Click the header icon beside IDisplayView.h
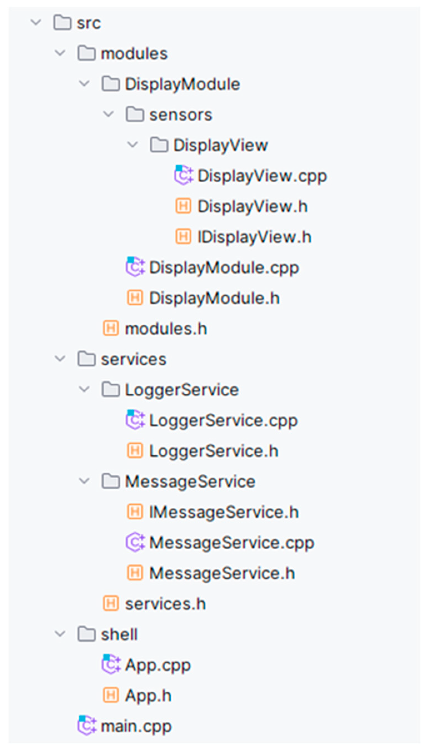 point(183,236)
